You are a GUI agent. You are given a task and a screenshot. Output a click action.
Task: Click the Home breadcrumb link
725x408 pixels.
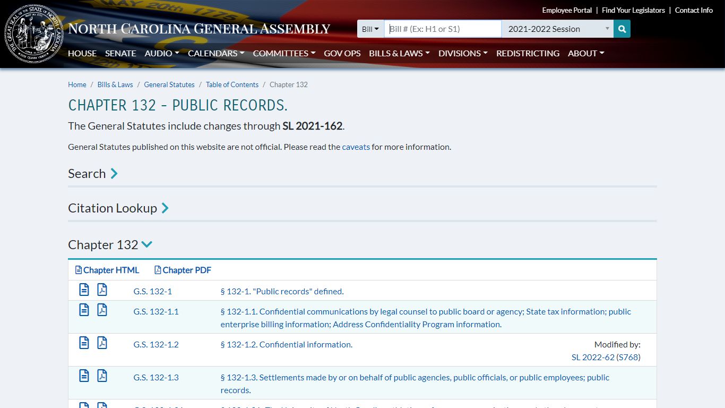tap(77, 84)
